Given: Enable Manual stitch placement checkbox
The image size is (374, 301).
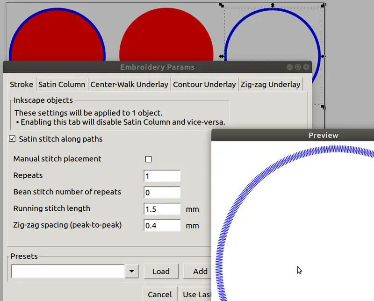Looking at the screenshot, I should pyautogui.click(x=148, y=159).
